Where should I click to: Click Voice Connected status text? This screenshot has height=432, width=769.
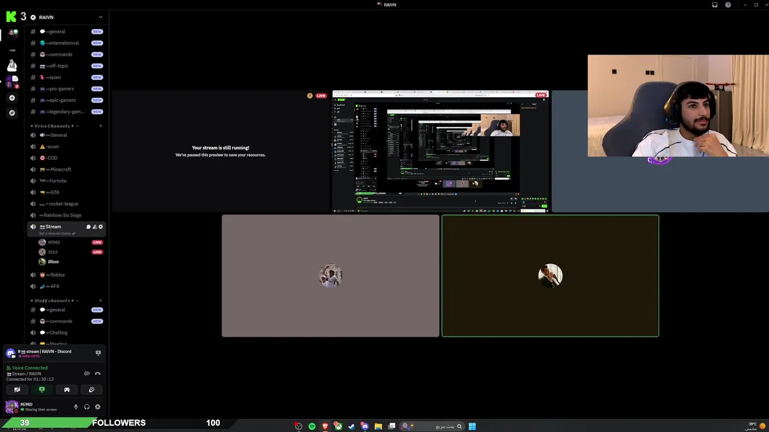pyautogui.click(x=29, y=368)
